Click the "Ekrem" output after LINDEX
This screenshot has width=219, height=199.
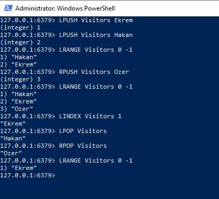click(13, 124)
